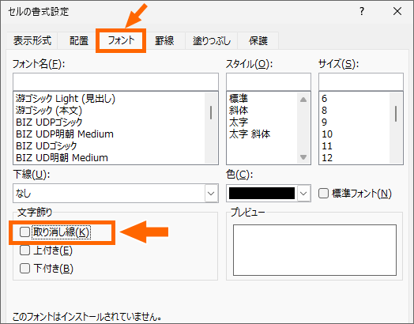Select BIZ UDPゴシック in font list

coord(49,122)
